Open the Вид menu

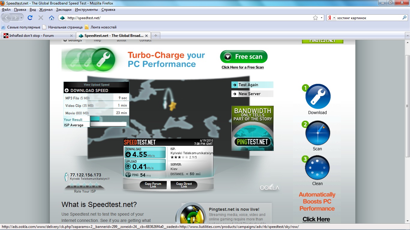33,10
